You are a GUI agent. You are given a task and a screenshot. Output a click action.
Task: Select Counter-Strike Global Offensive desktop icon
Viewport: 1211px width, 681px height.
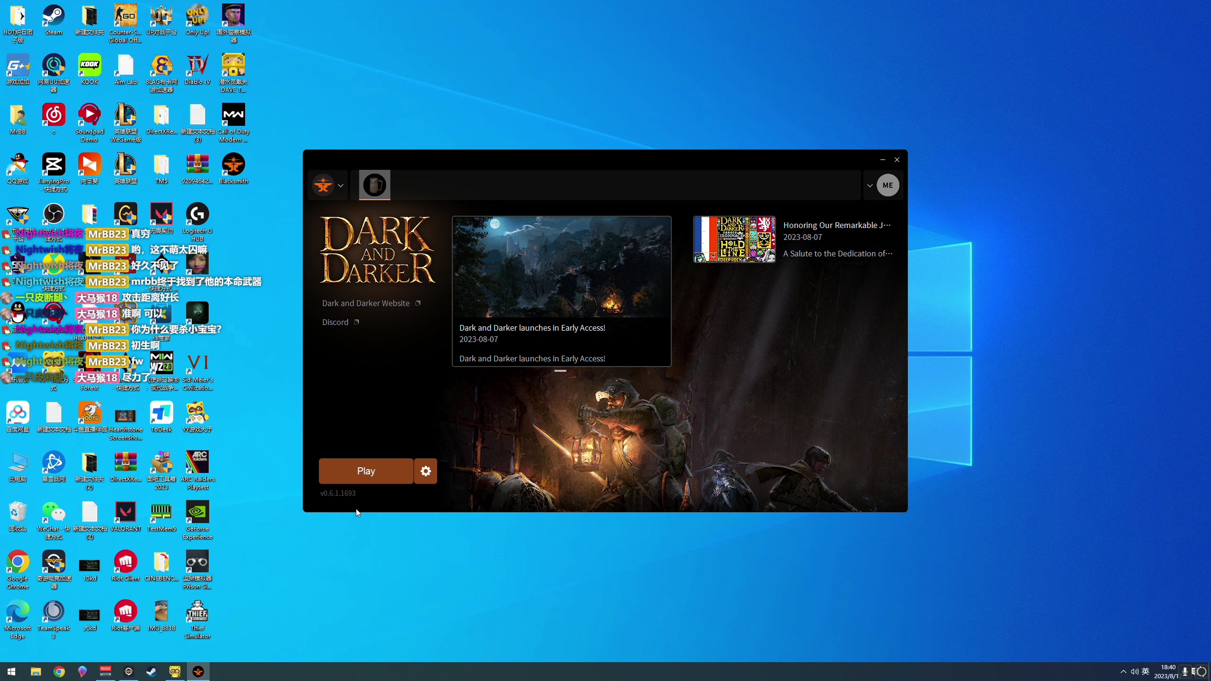pyautogui.click(x=125, y=24)
